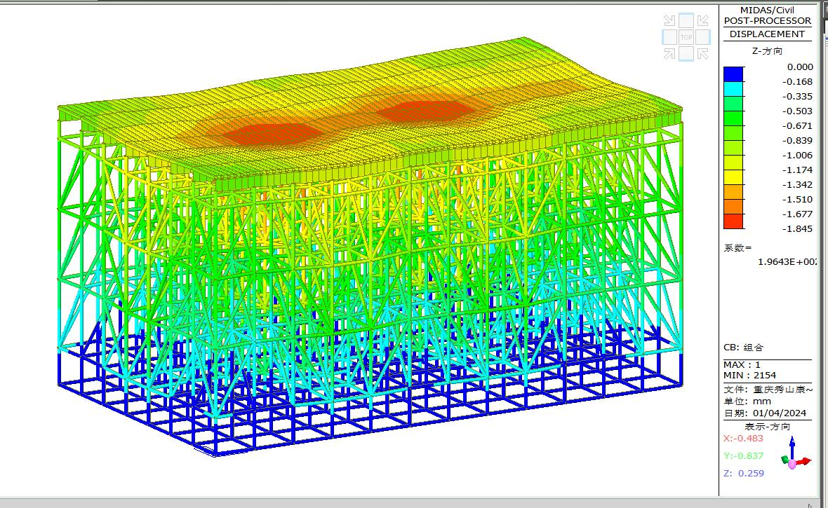Pick the cyan legend swatch below -0.168
The height and width of the screenshot is (508, 828).
pyautogui.click(x=733, y=89)
